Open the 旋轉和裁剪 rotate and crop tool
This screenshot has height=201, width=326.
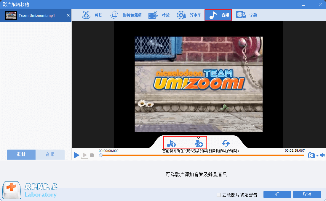[x=126, y=15]
